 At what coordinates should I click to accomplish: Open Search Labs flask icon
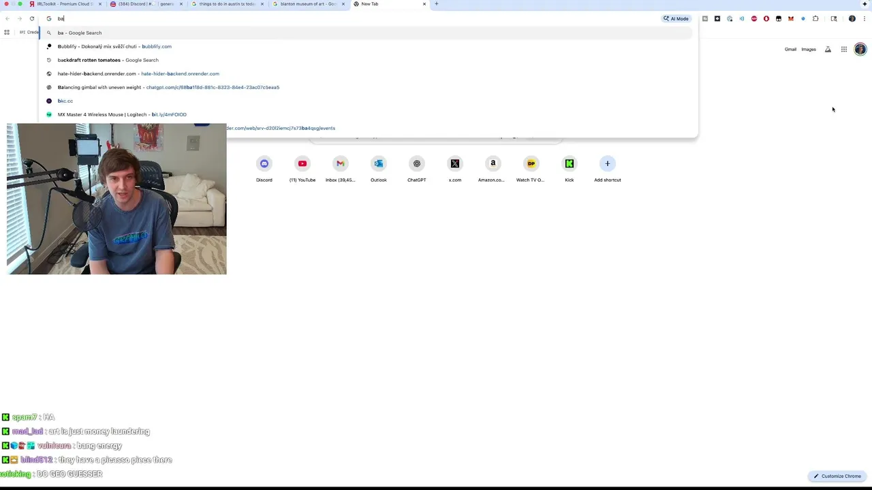click(828, 49)
